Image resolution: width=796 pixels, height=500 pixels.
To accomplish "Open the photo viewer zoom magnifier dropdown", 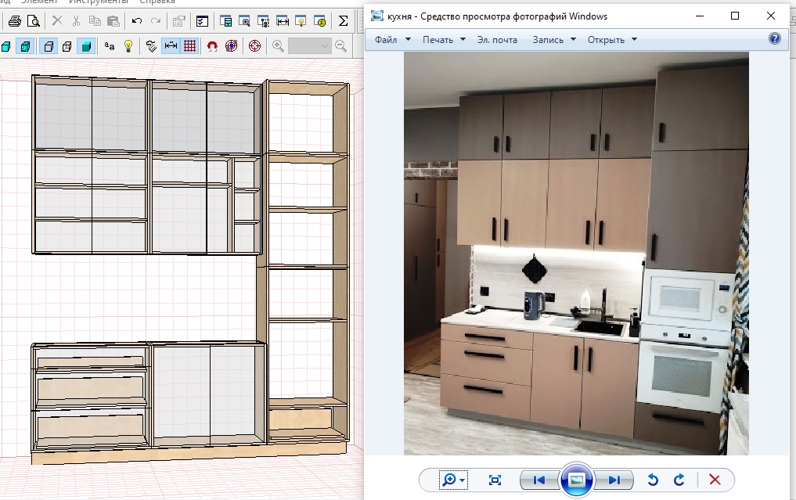I will pyautogui.click(x=453, y=480).
